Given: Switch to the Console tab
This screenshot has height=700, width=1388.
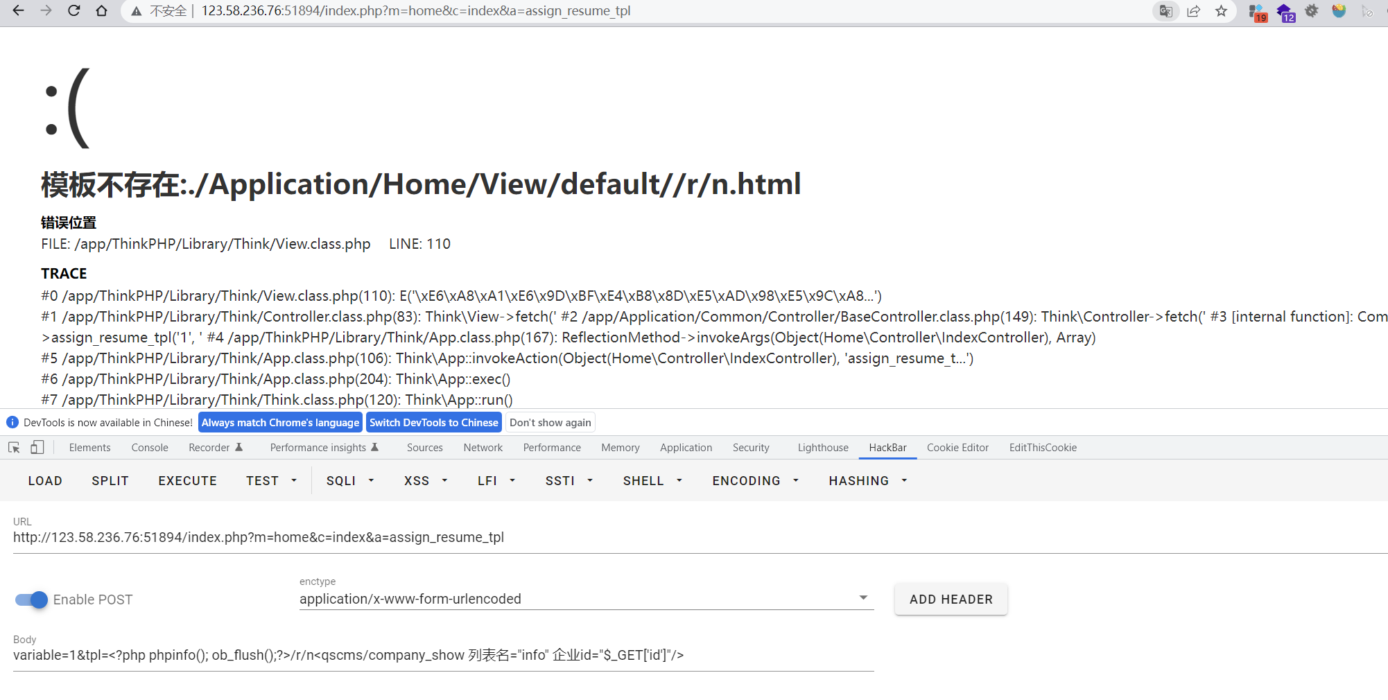Looking at the screenshot, I should 150,448.
